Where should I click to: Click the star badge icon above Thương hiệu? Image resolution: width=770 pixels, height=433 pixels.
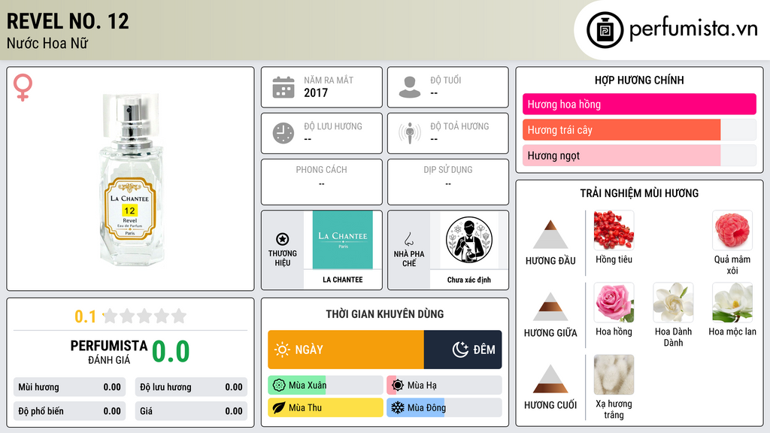click(x=283, y=239)
